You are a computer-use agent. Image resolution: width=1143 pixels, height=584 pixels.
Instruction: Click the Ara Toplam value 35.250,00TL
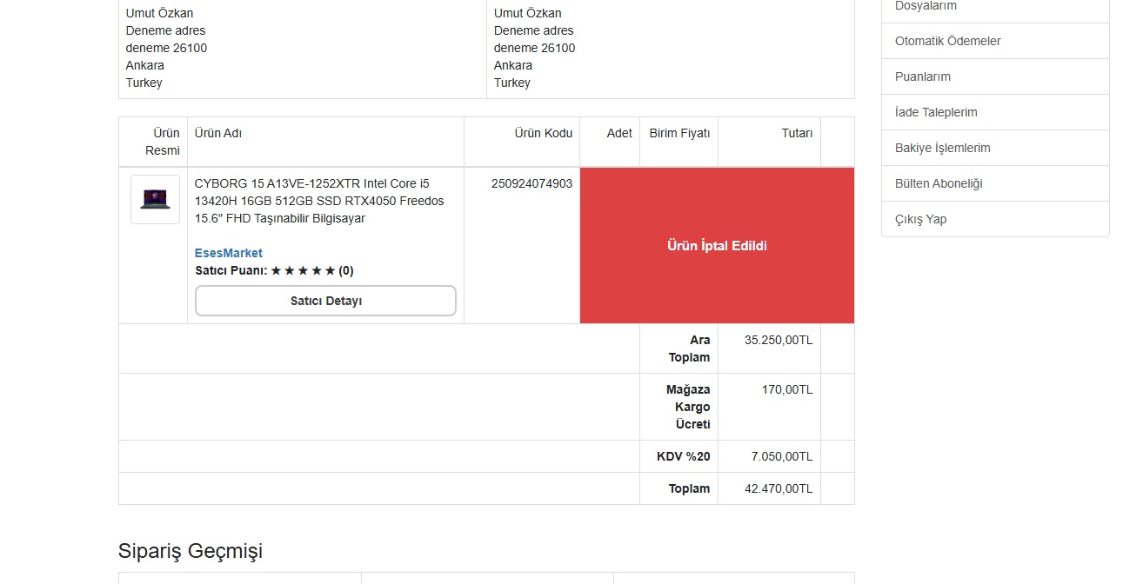[x=778, y=340]
